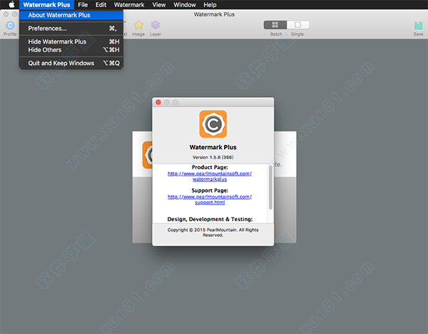Screen dimensions: 428x334
Task: Open the View menu
Action: click(159, 5)
